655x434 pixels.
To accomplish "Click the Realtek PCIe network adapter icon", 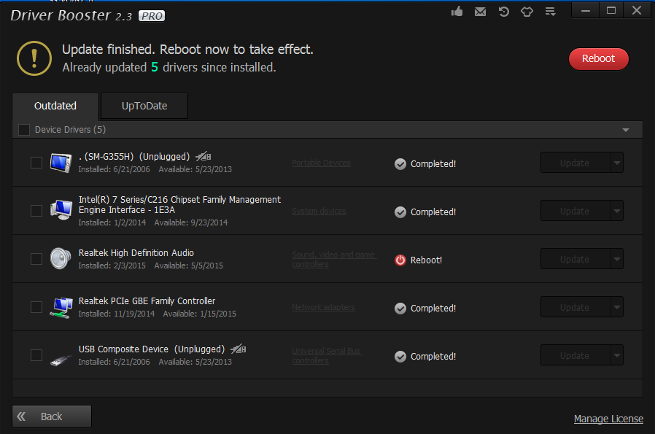I will [x=61, y=307].
